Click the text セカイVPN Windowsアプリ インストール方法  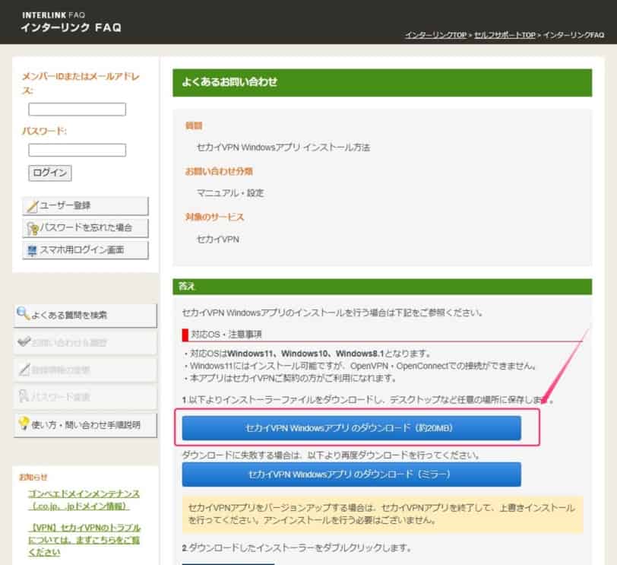coord(283,148)
